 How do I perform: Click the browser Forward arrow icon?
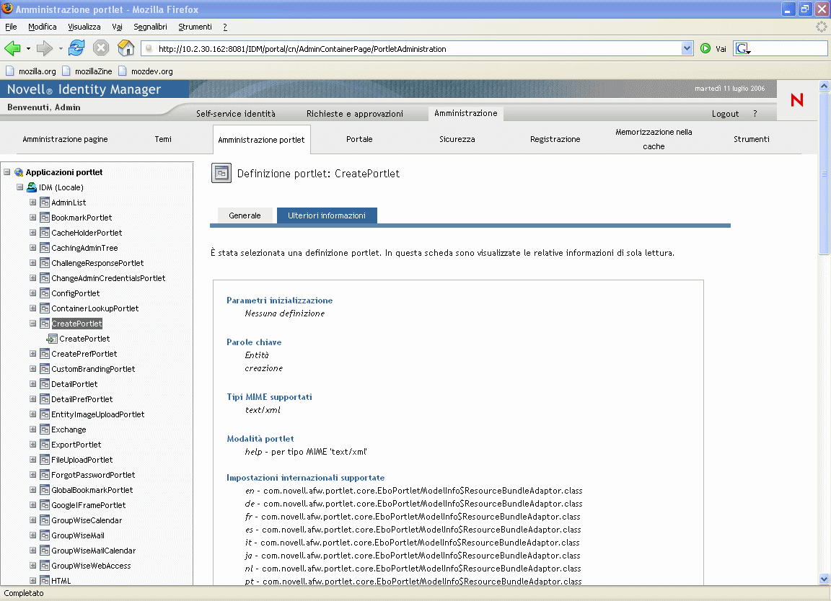click(45, 49)
